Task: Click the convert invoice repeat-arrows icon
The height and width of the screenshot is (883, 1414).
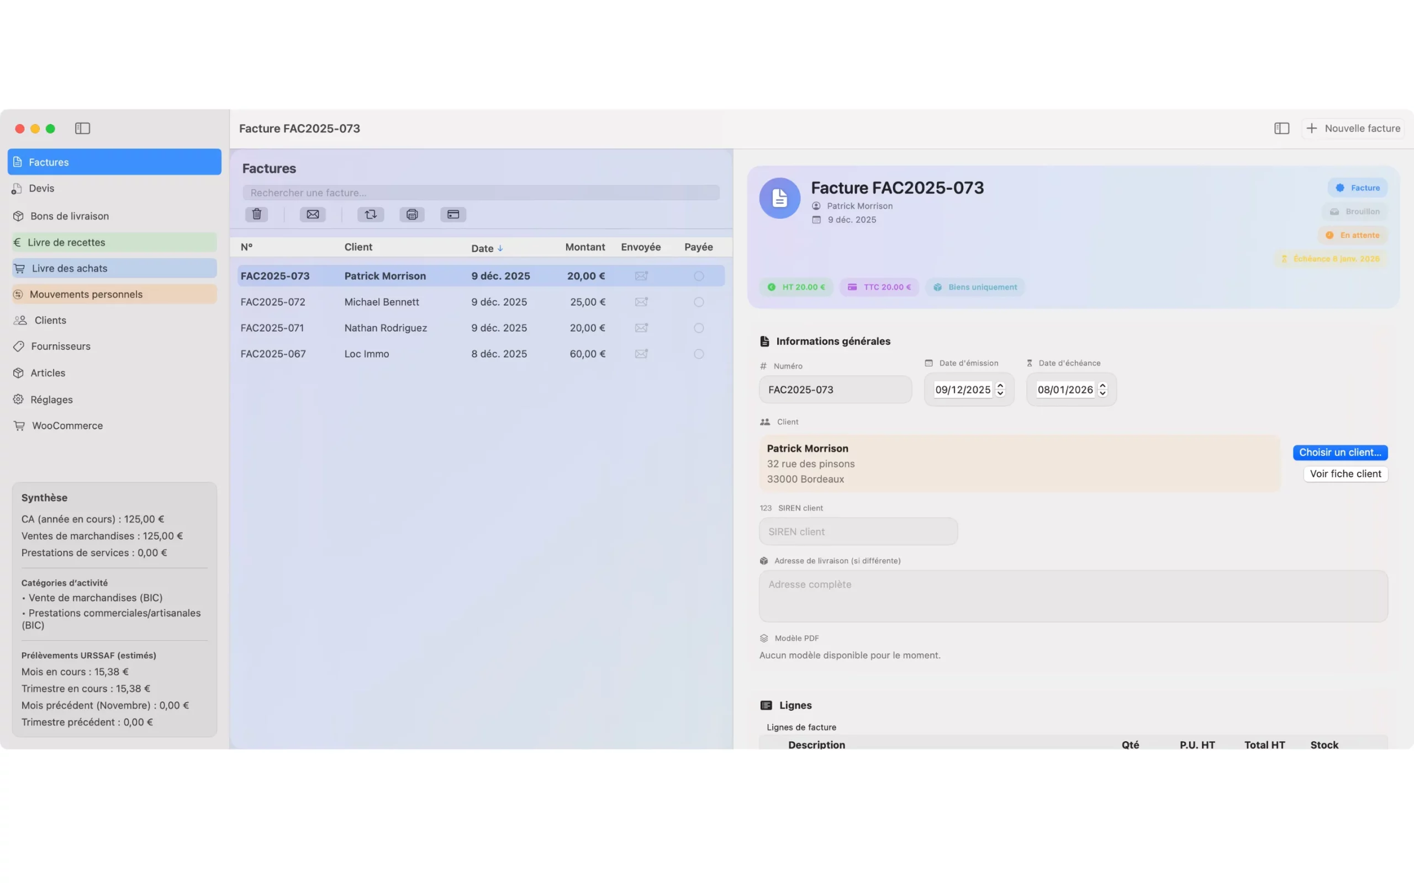Action: tap(371, 214)
